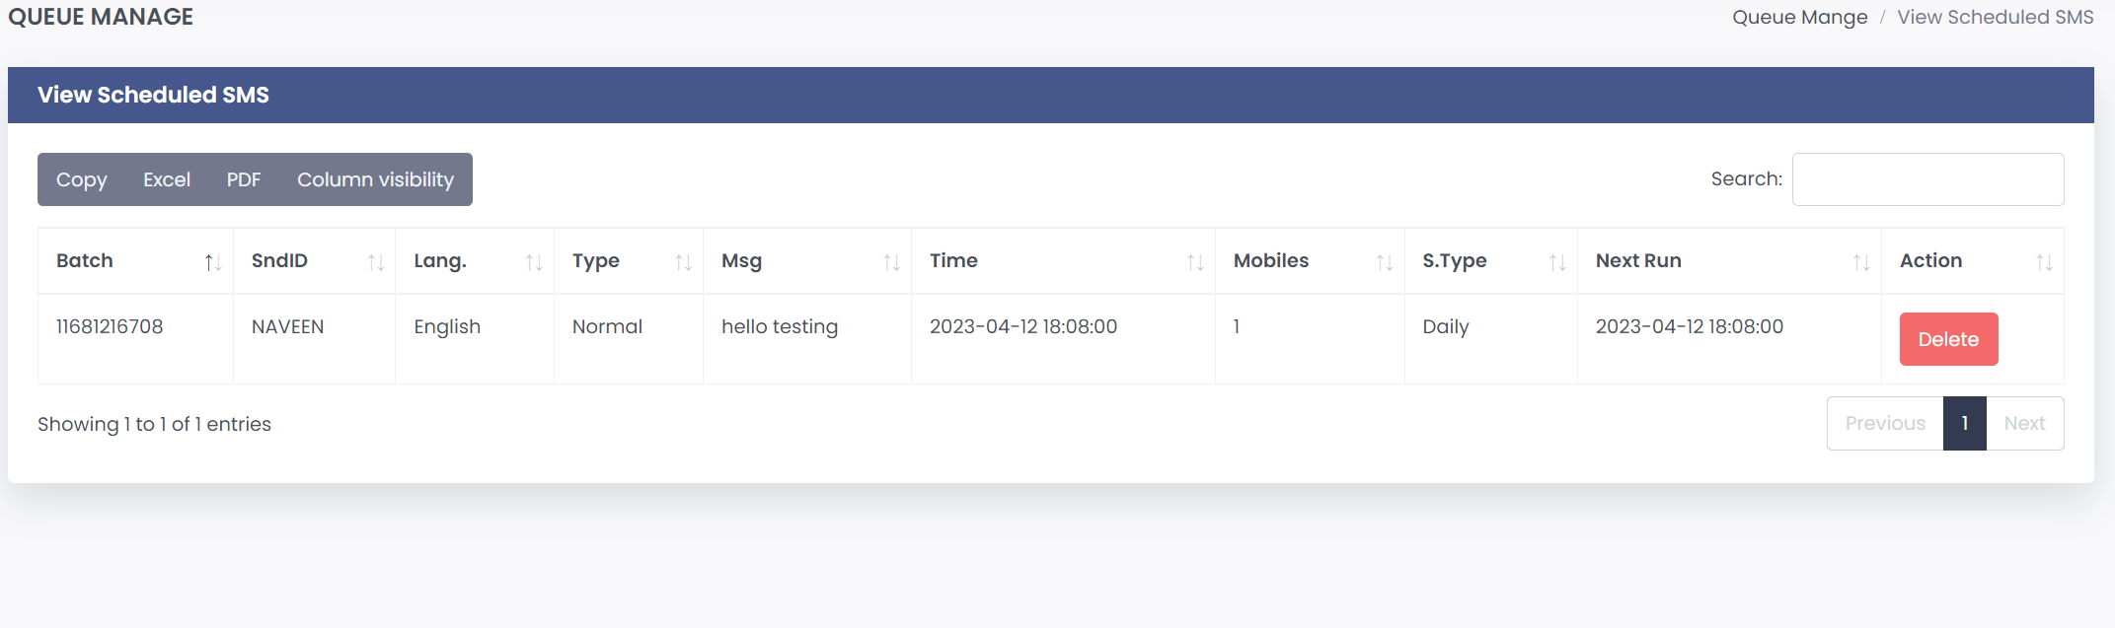This screenshot has height=628, width=2115.
Task: Click the Time column sort icon
Action: (1195, 262)
